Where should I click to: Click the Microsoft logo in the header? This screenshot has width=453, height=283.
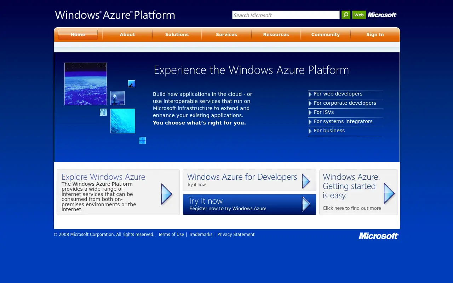click(382, 15)
